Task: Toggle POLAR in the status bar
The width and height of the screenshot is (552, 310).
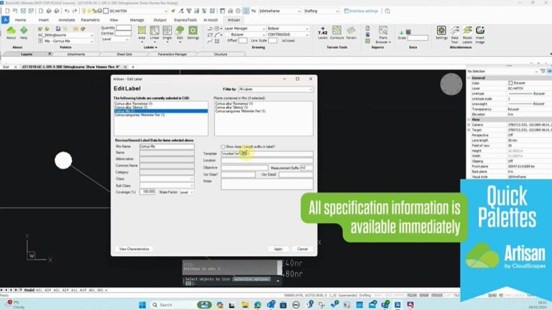Action: tap(412, 295)
